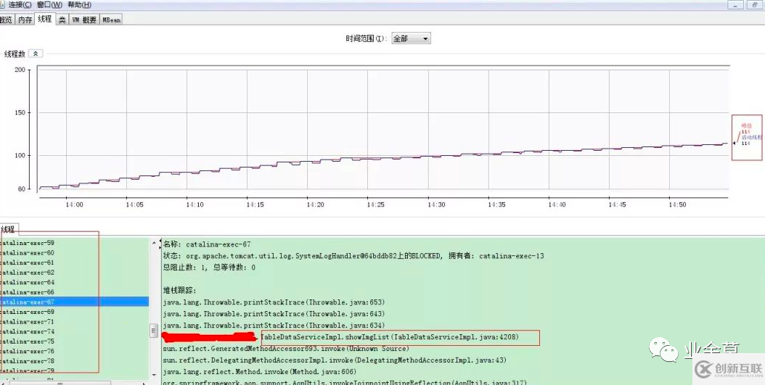Open the 时间范围 dropdown showing 全部
The image size is (765, 385).
(x=411, y=38)
